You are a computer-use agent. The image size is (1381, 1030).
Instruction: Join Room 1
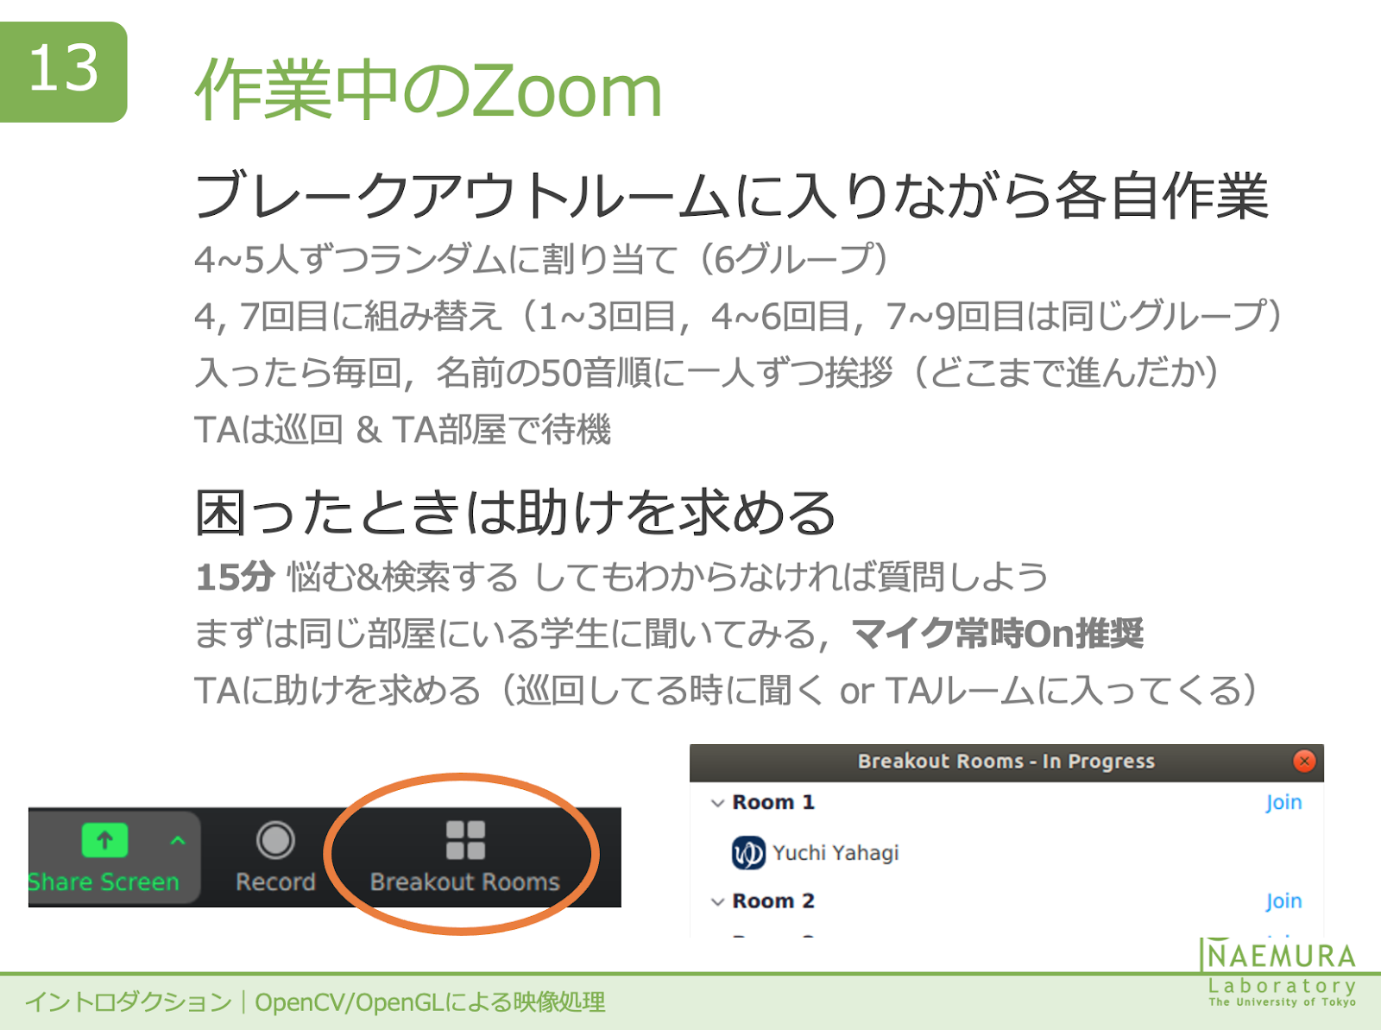pos(1283,802)
